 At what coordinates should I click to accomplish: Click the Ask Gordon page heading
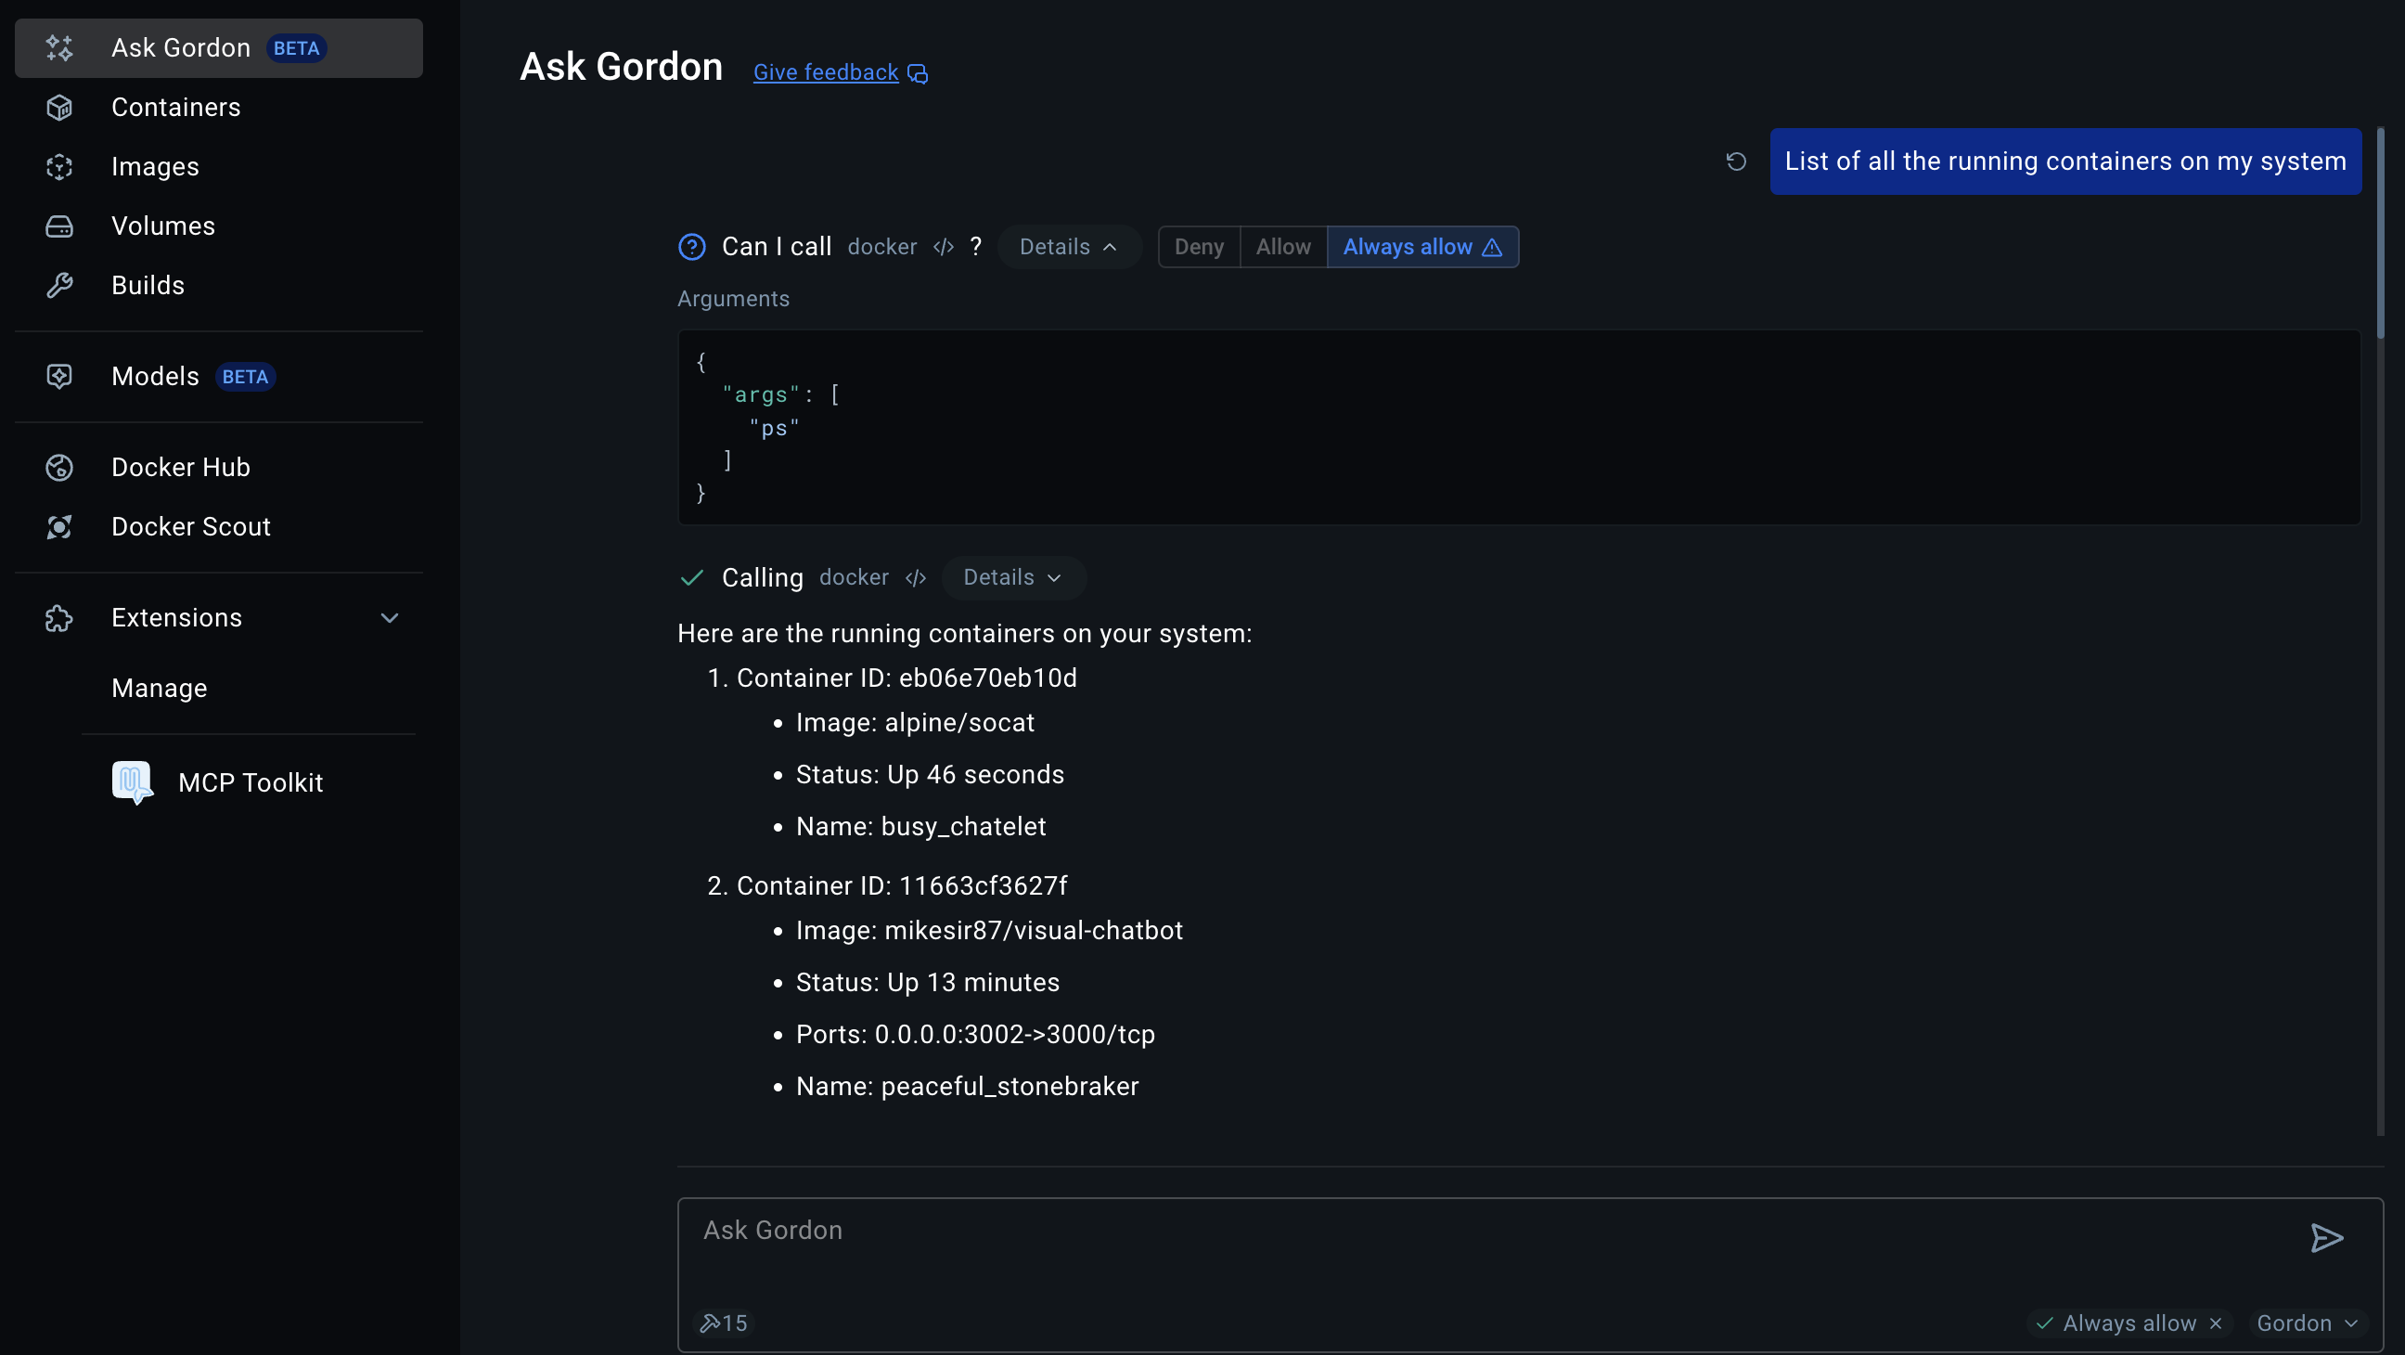point(621,67)
